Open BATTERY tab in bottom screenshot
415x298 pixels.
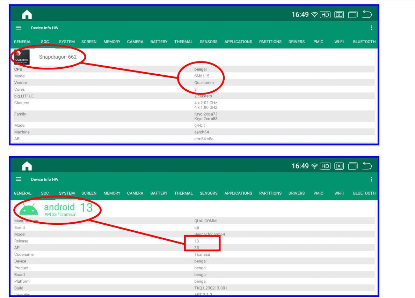point(159,193)
